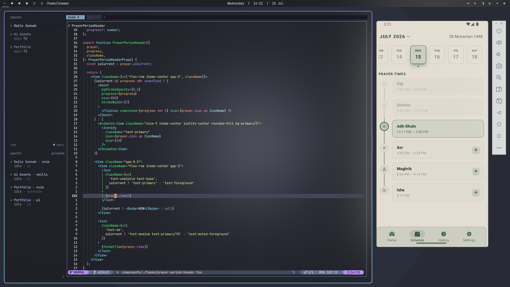Click the 'new' label in sidebar

point(13,145)
